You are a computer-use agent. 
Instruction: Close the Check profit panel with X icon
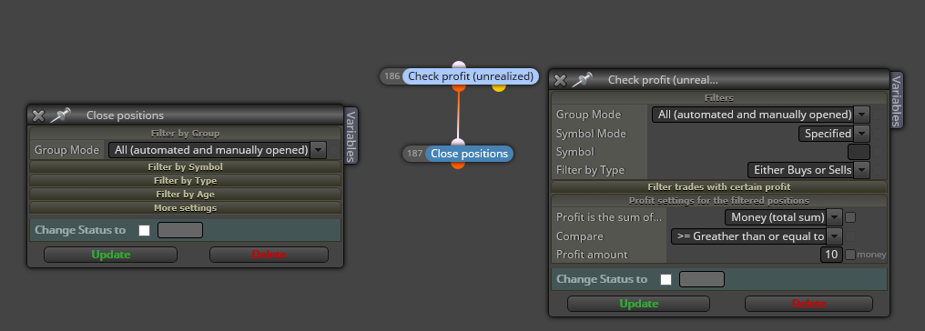[561, 80]
